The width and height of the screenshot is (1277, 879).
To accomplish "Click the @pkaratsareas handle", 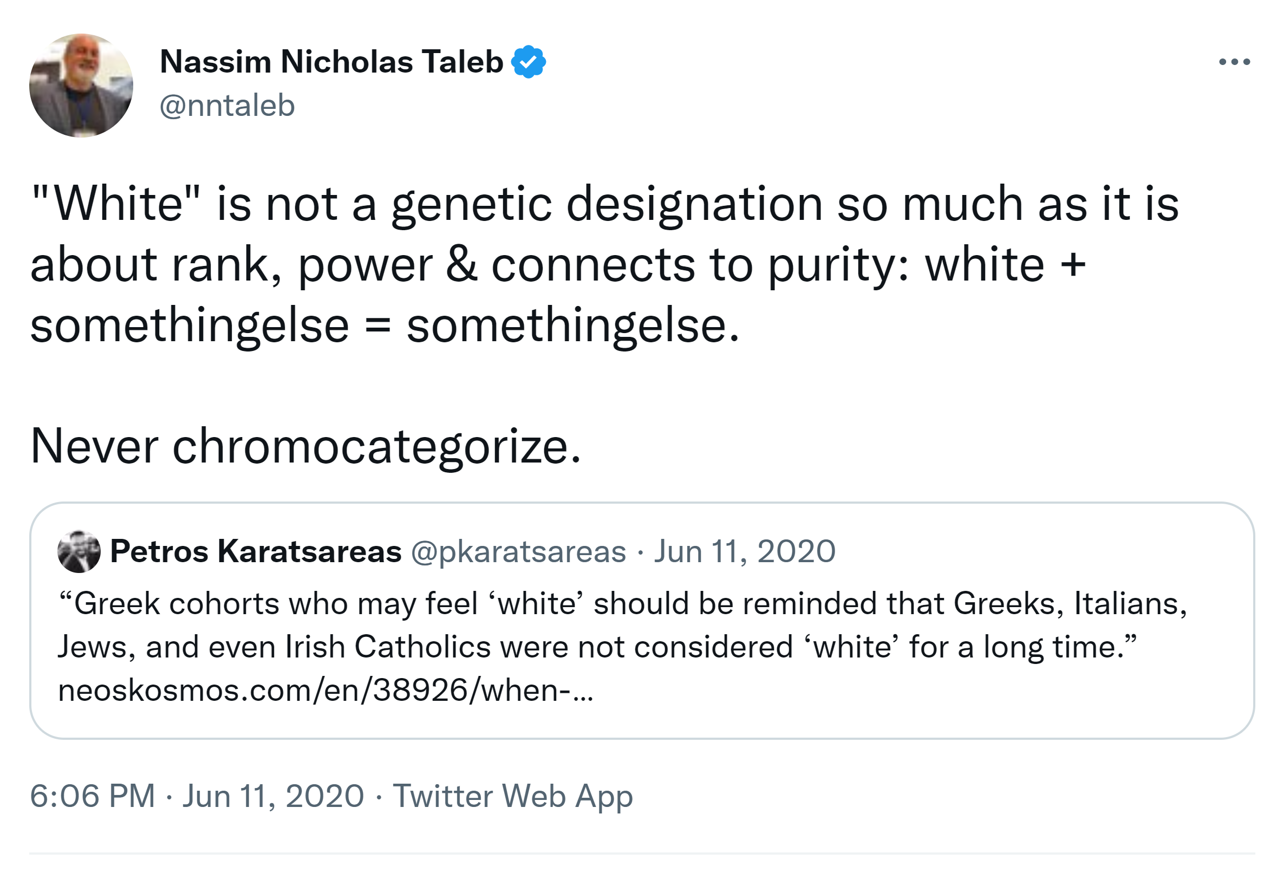I will coord(518,551).
